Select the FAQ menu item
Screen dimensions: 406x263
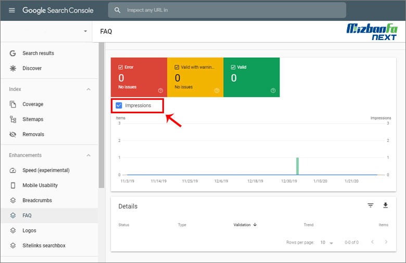[49, 215]
